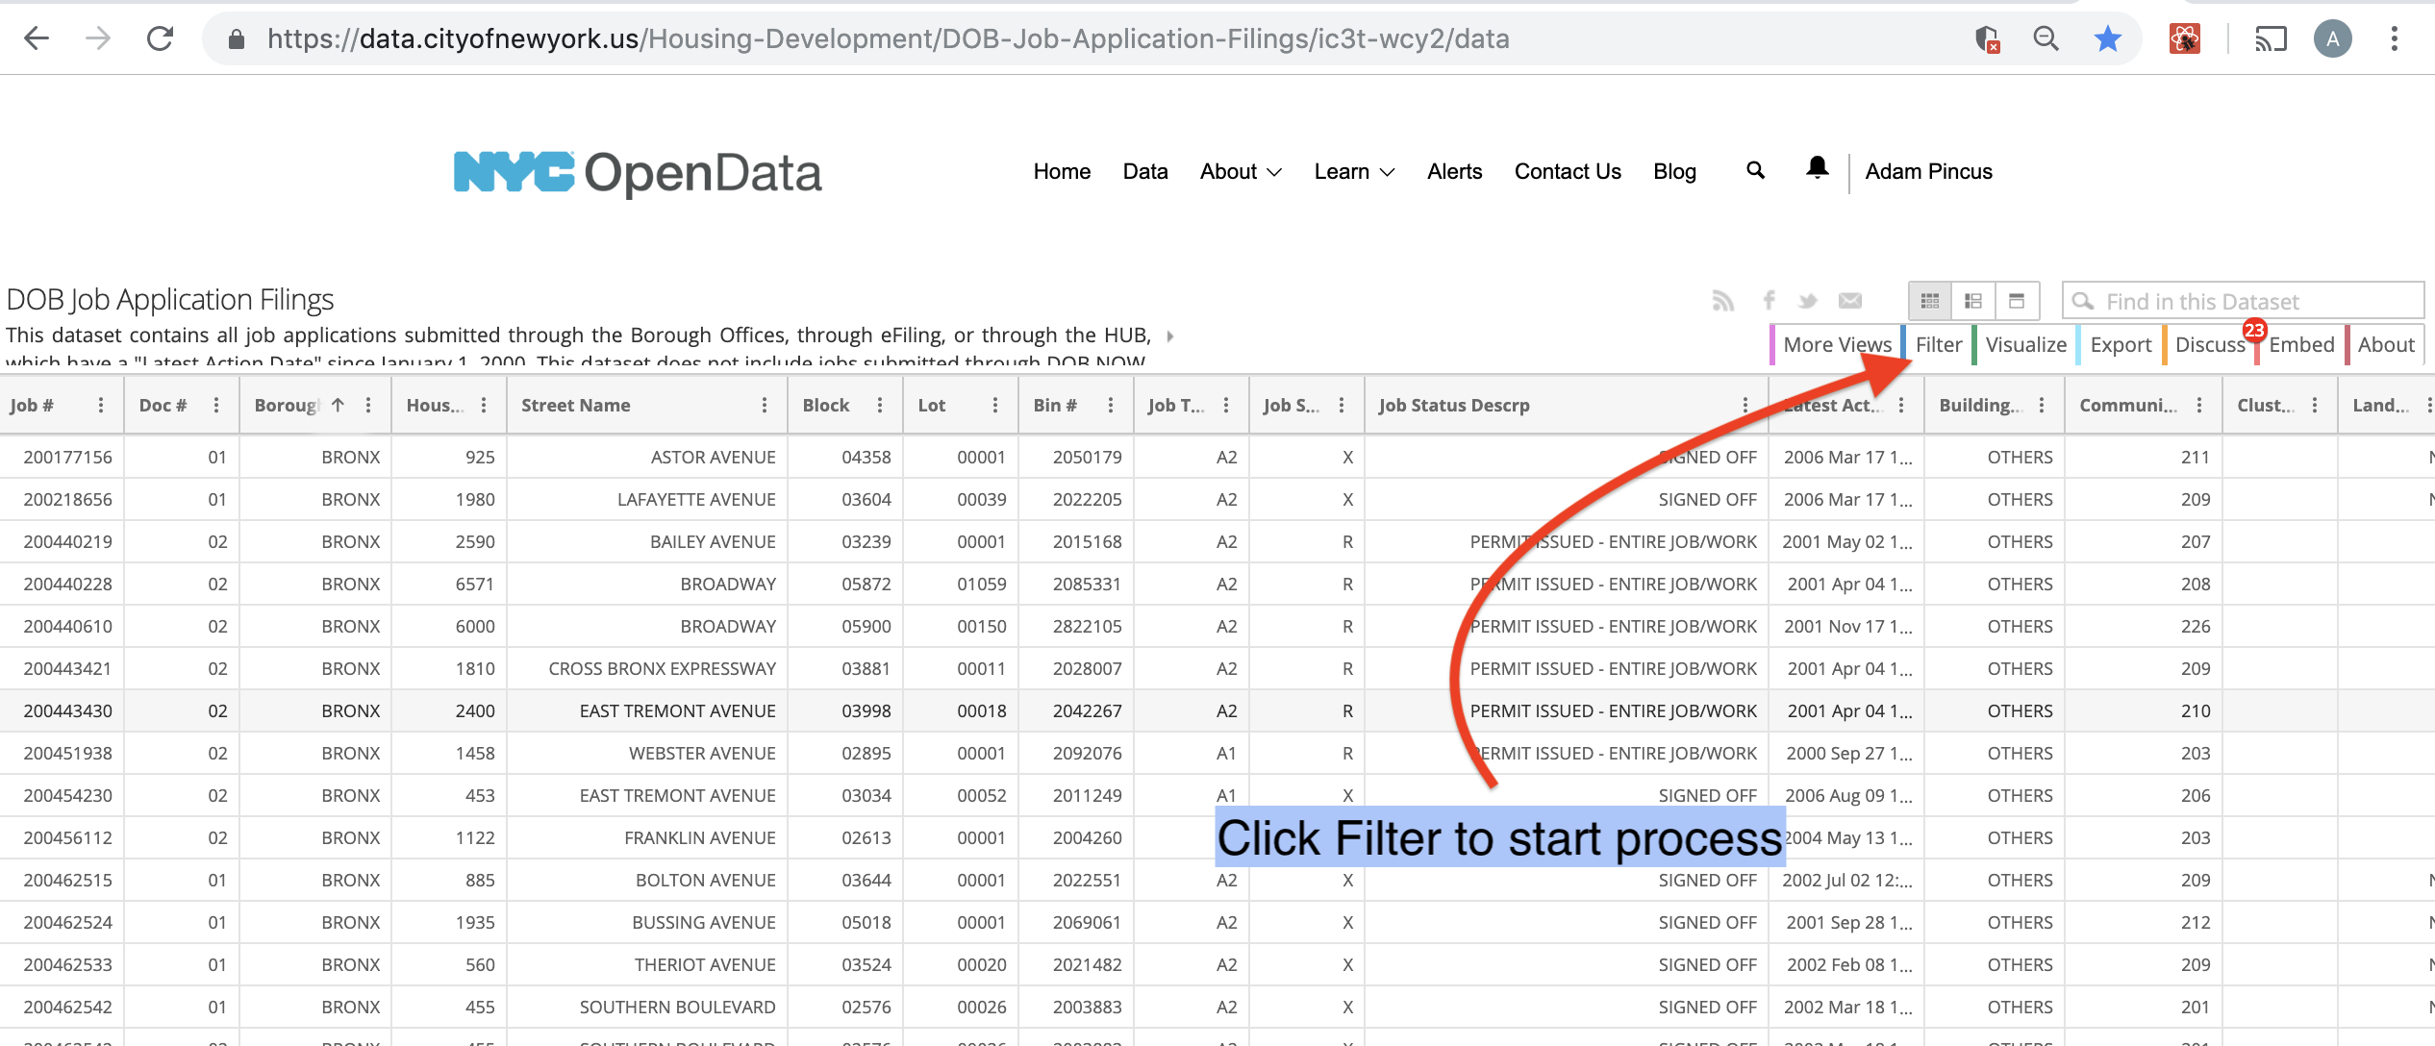Go back with browser back arrow
Image resolution: width=2435 pixels, height=1046 pixels.
click(x=37, y=38)
